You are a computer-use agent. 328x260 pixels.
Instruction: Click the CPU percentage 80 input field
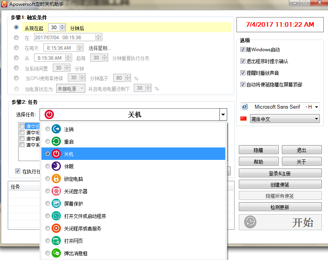click(x=119, y=78)
